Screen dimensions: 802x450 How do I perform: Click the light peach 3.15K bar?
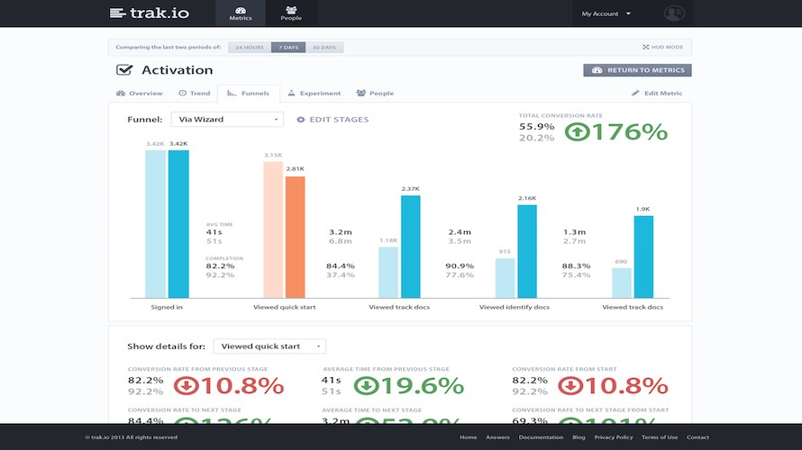point(273,229)
